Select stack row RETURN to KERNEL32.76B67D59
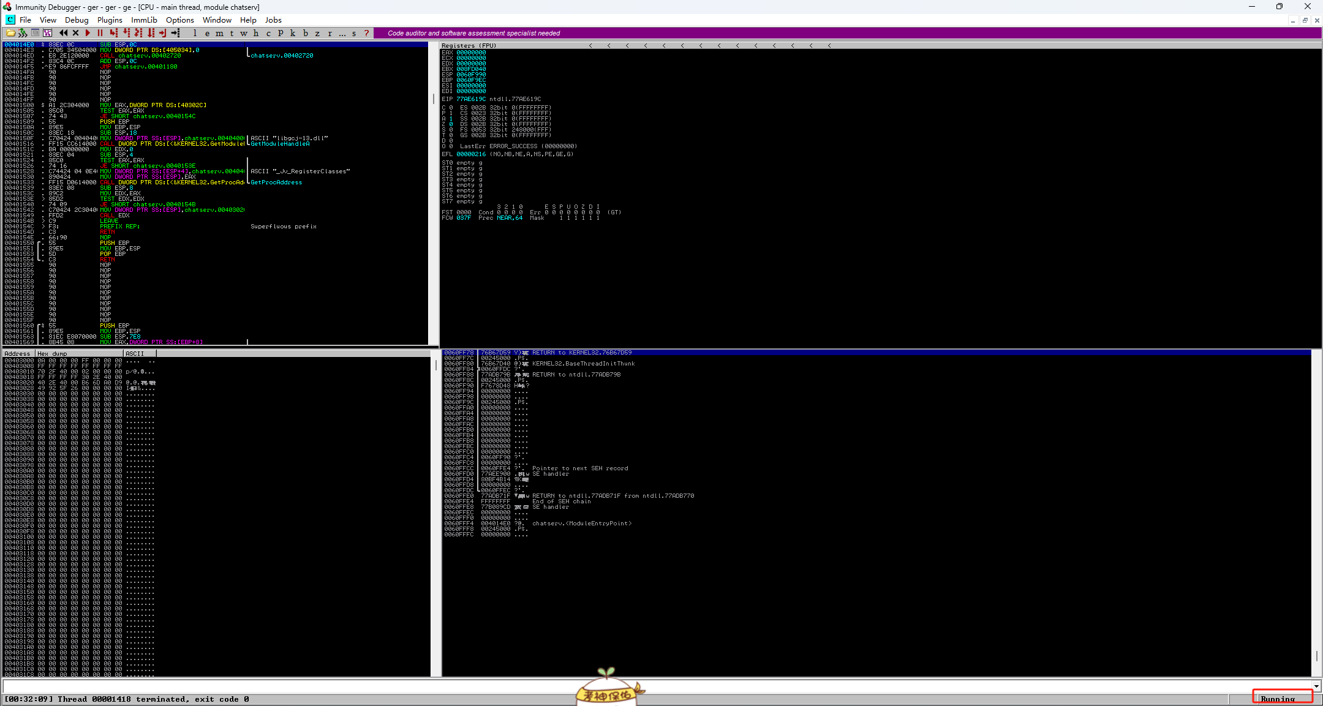The height and width of the screenshot is (706, 1323). pos(876,353)
